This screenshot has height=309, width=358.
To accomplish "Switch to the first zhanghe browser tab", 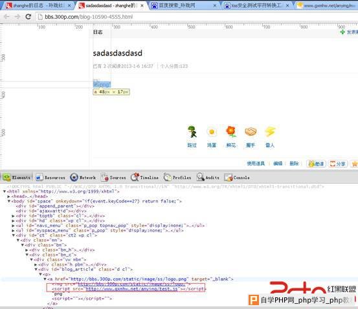I will (38, 5).
